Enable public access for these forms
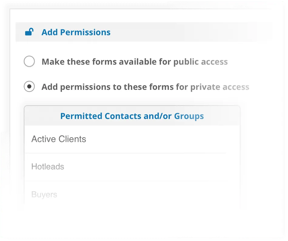This screenshot has width=288, height=241. pyautogui.click(x=29, y=62)
